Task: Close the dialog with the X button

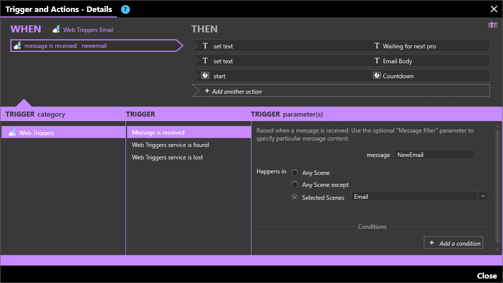Action: (494, 9)
